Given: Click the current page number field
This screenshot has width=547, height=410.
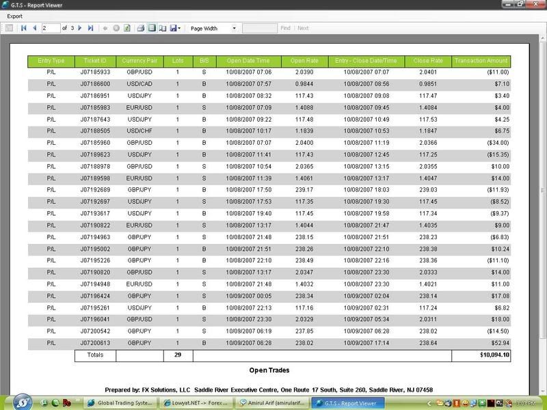Looking at the screenshot, I should (50, 28).
